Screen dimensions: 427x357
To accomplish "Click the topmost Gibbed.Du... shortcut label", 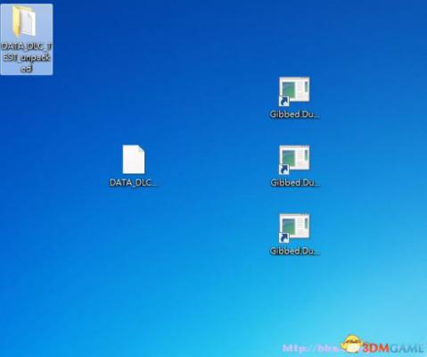I will tap(295, 114).
